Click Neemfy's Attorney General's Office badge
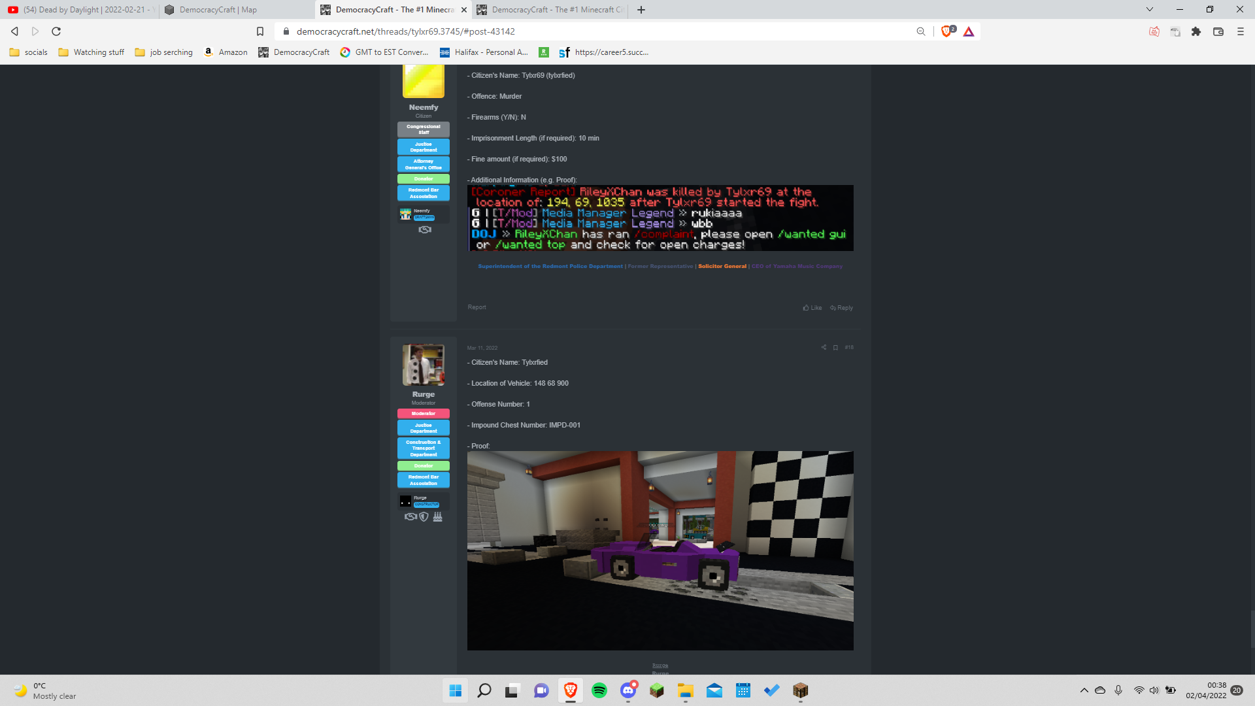The image size is (1255, 706). coord(424,164)
